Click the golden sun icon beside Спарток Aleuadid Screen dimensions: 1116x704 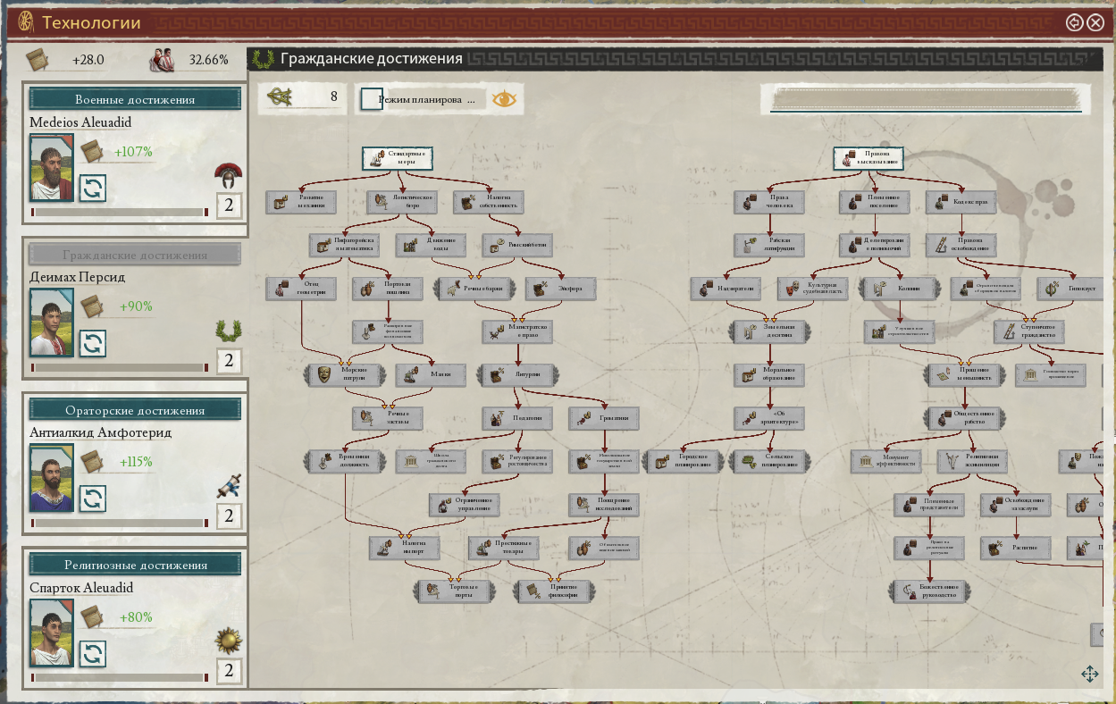(229, 641)
